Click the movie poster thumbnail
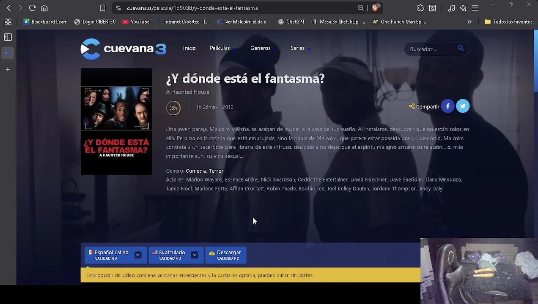Screen dimensions: 538x304 pos(116,122)
